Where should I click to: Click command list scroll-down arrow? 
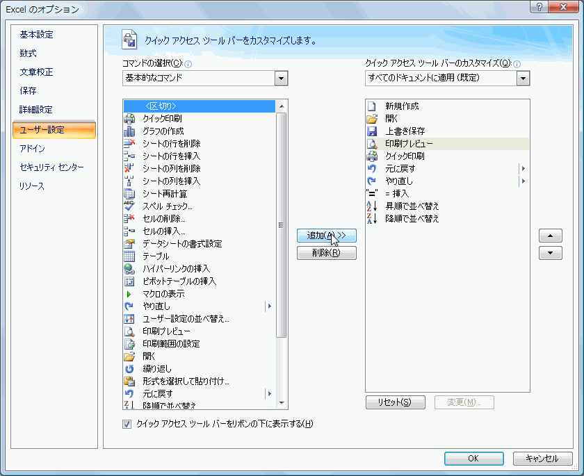(282, 403)
